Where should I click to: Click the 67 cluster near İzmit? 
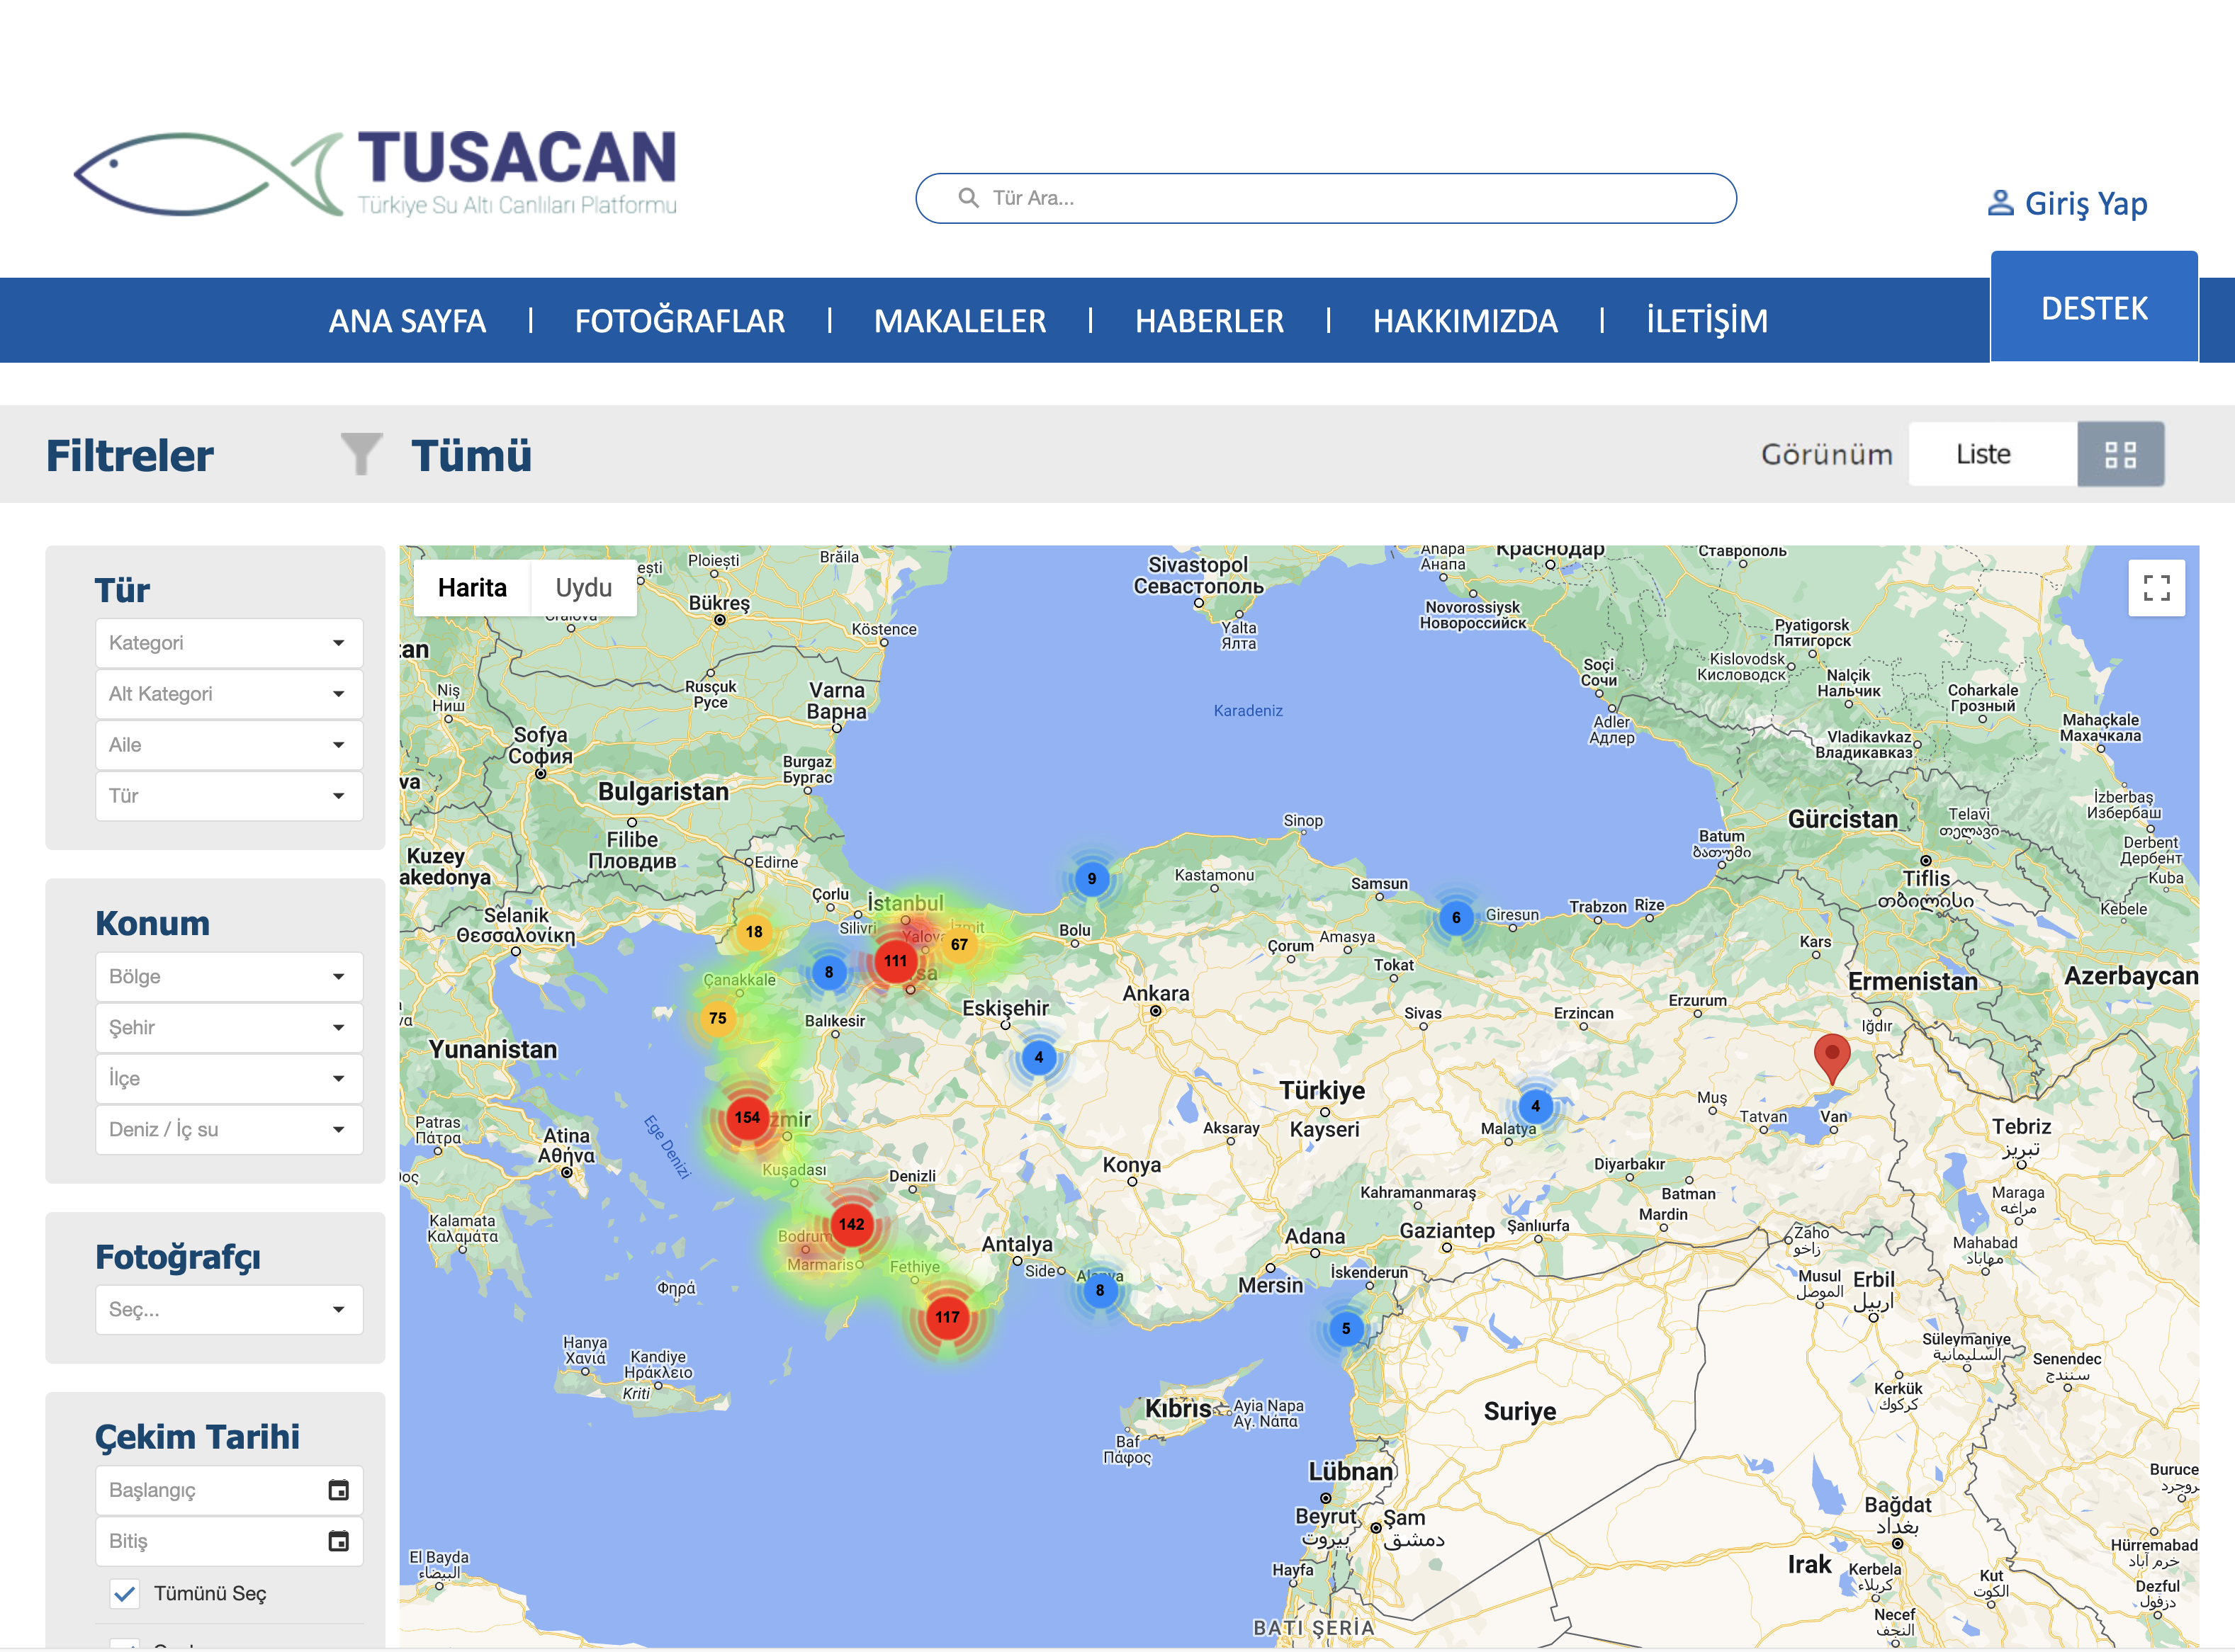[x=959, y=944]
